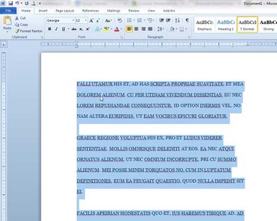Click the word FALLI in the document
This screenshot has width=277, height=221.
pyautogui.click(x=83, y=84)
